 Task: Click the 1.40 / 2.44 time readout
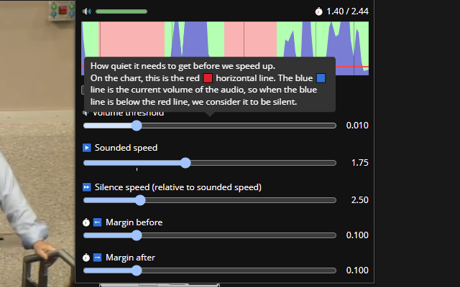click(347, 11)
